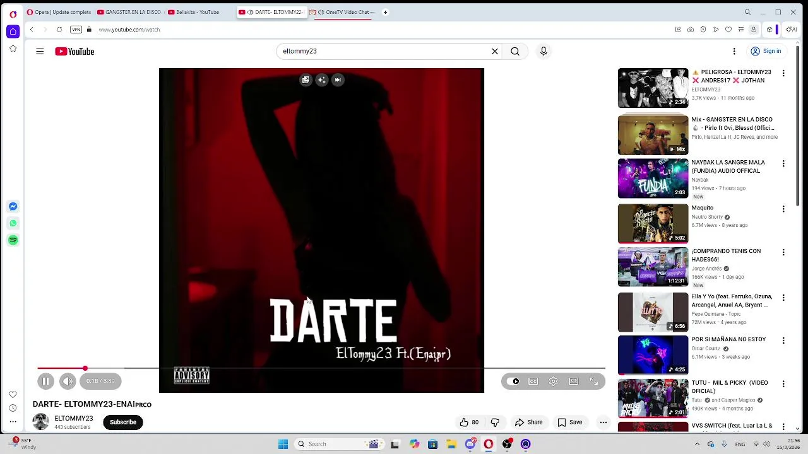Open options for PELIGROSA video
This screenshot has height=454, width=808.
[783, 73]
